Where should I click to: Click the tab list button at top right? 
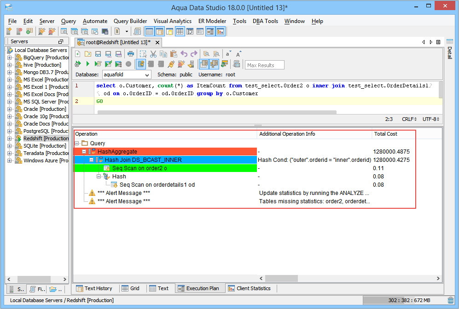tap(438, 42)
